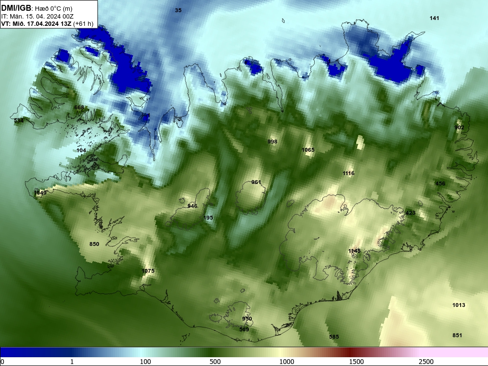Click the 195 value near Langjökull

(208, 218)
